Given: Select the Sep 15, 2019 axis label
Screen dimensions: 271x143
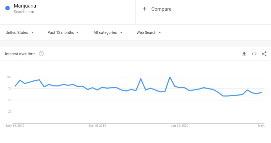Looking at the screenshot, I should pos(97,126).
